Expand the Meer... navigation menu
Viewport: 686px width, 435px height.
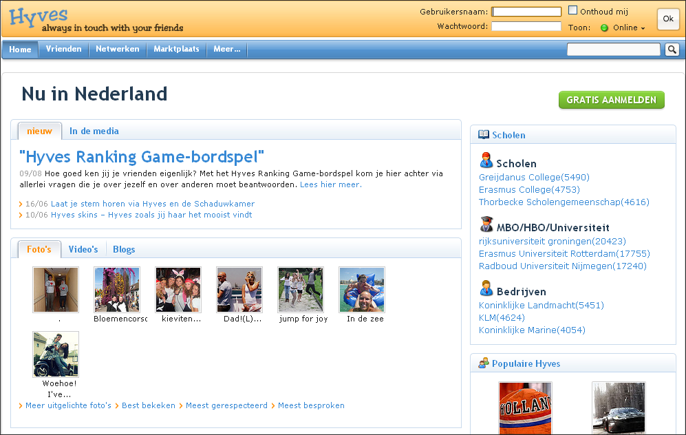[226, 49]
